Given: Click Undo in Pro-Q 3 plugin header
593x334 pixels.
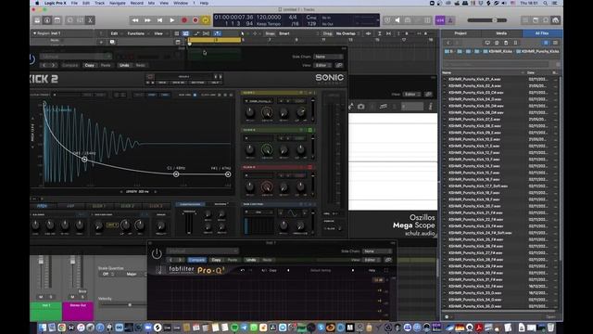Looking at the screenshot, I should 251,260.
